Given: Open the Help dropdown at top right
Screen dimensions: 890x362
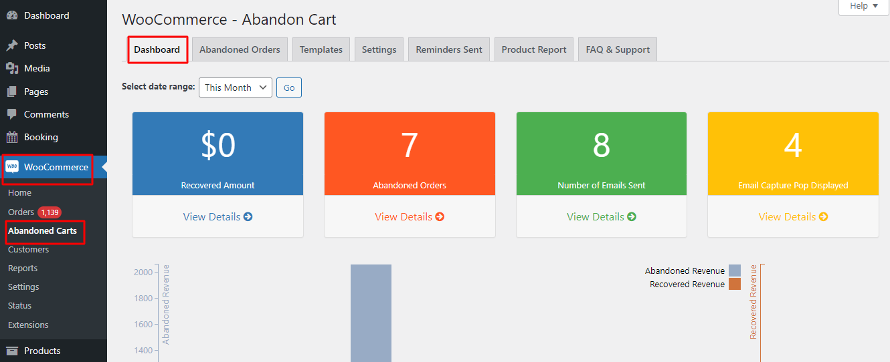Looking at the screenshot, I should pos(864,6).
